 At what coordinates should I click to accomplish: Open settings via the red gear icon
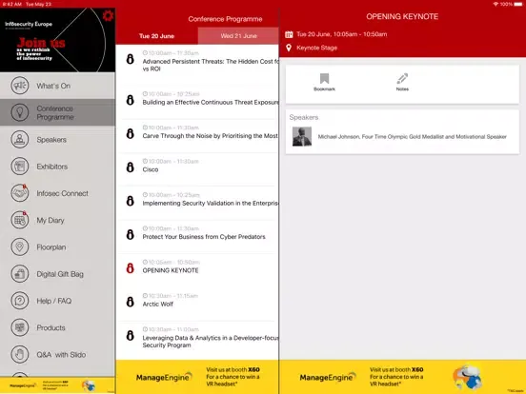(108, 15)
